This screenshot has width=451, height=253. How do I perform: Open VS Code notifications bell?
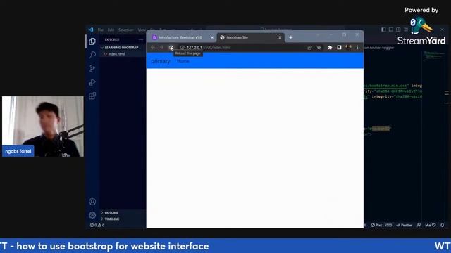443,225
